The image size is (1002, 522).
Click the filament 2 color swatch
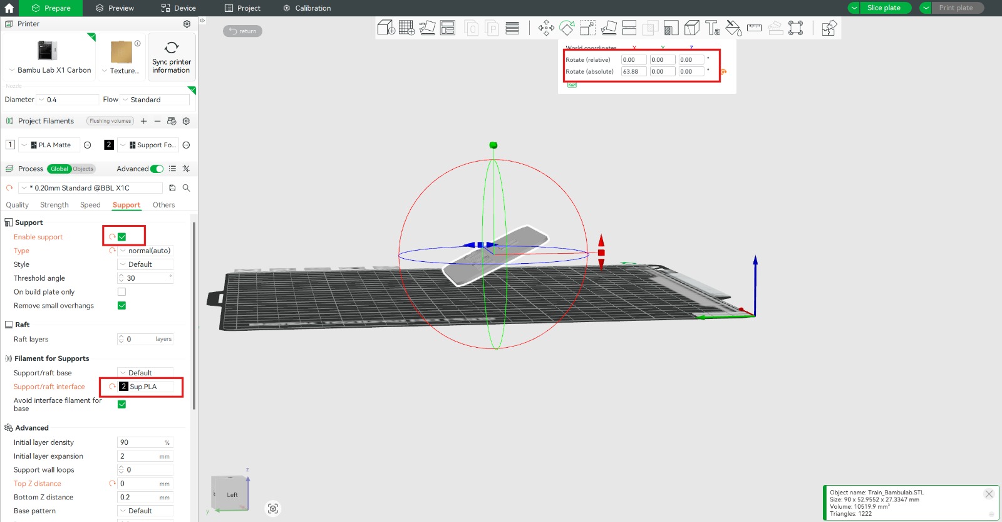[x=109, y=145]
